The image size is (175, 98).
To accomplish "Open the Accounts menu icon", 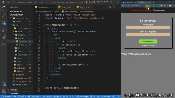I will tap(4, 84).
